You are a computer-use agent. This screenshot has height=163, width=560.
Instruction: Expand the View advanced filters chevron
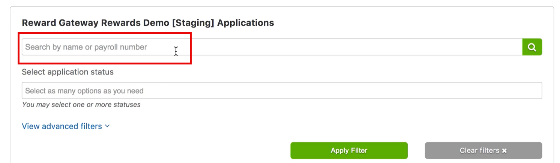point(107,126)
